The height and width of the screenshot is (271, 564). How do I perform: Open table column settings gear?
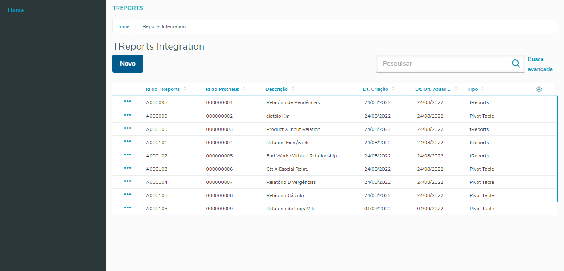point(539,89)
